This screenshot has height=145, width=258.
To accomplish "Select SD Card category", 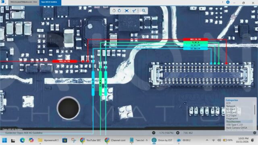I will tap(231, 109).
